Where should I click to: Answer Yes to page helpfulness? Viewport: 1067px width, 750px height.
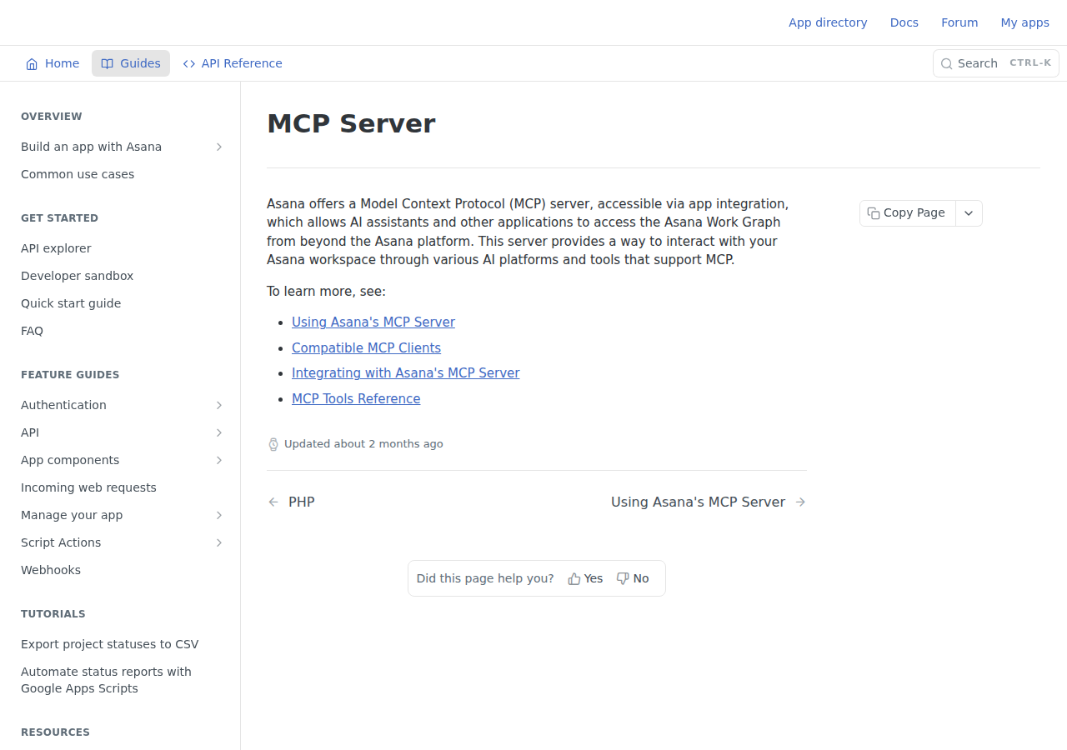tap(585, 578)
